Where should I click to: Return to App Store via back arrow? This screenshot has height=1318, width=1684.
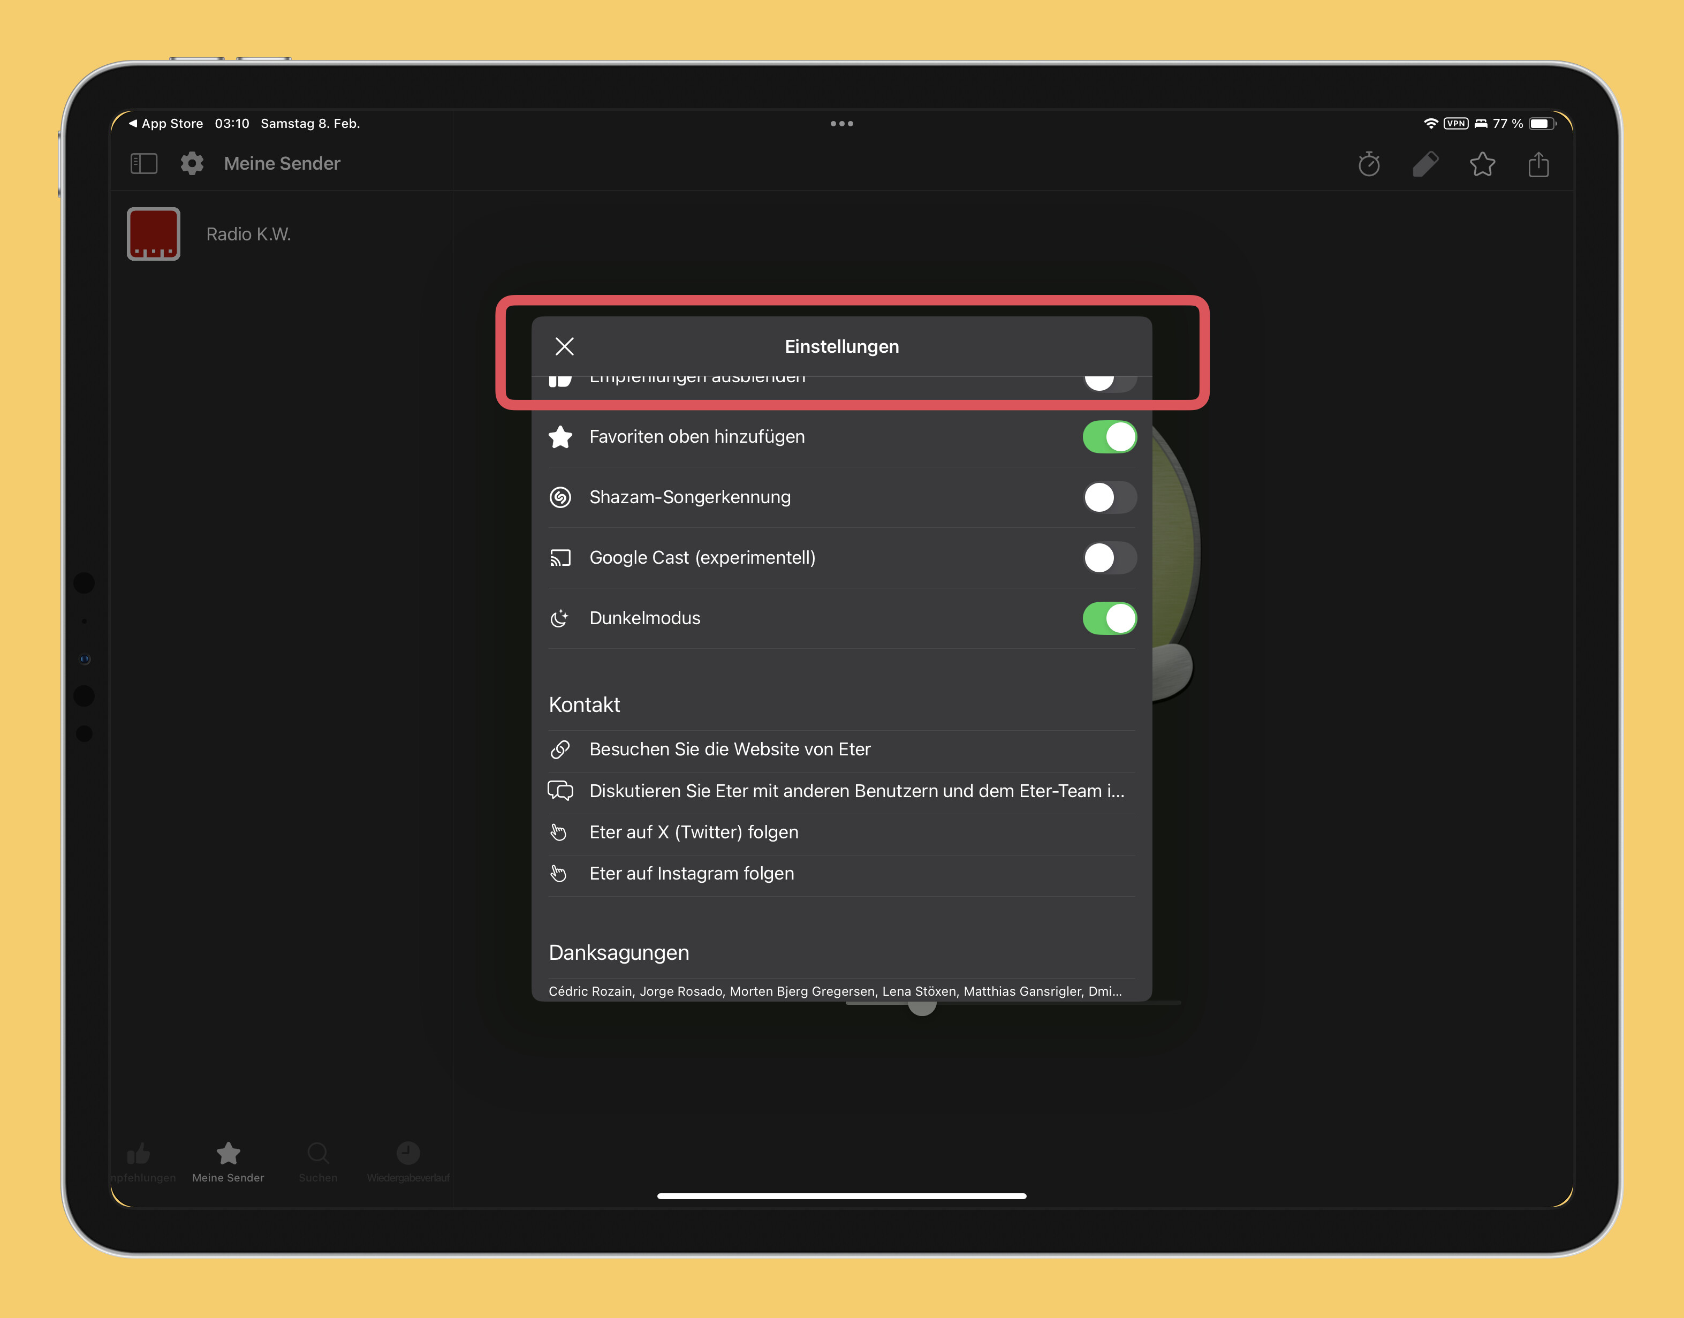click(x=166, y=124)
